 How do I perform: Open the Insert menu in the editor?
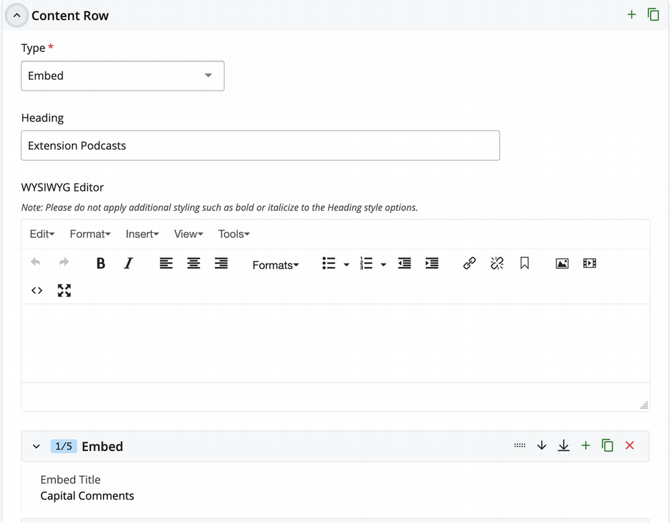pyautogui.click(x=142, y=234)
